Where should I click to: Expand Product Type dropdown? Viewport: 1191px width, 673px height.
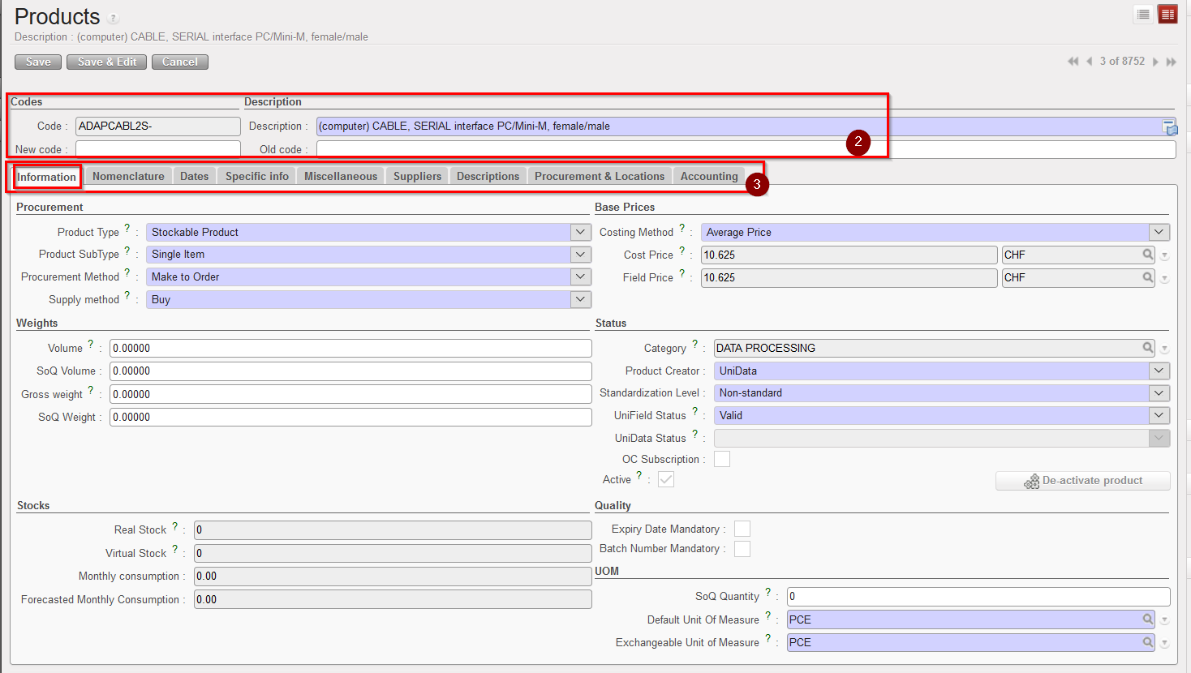pyautogui.click(x=580, y=232)
